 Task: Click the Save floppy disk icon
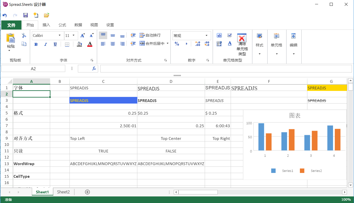25,15
